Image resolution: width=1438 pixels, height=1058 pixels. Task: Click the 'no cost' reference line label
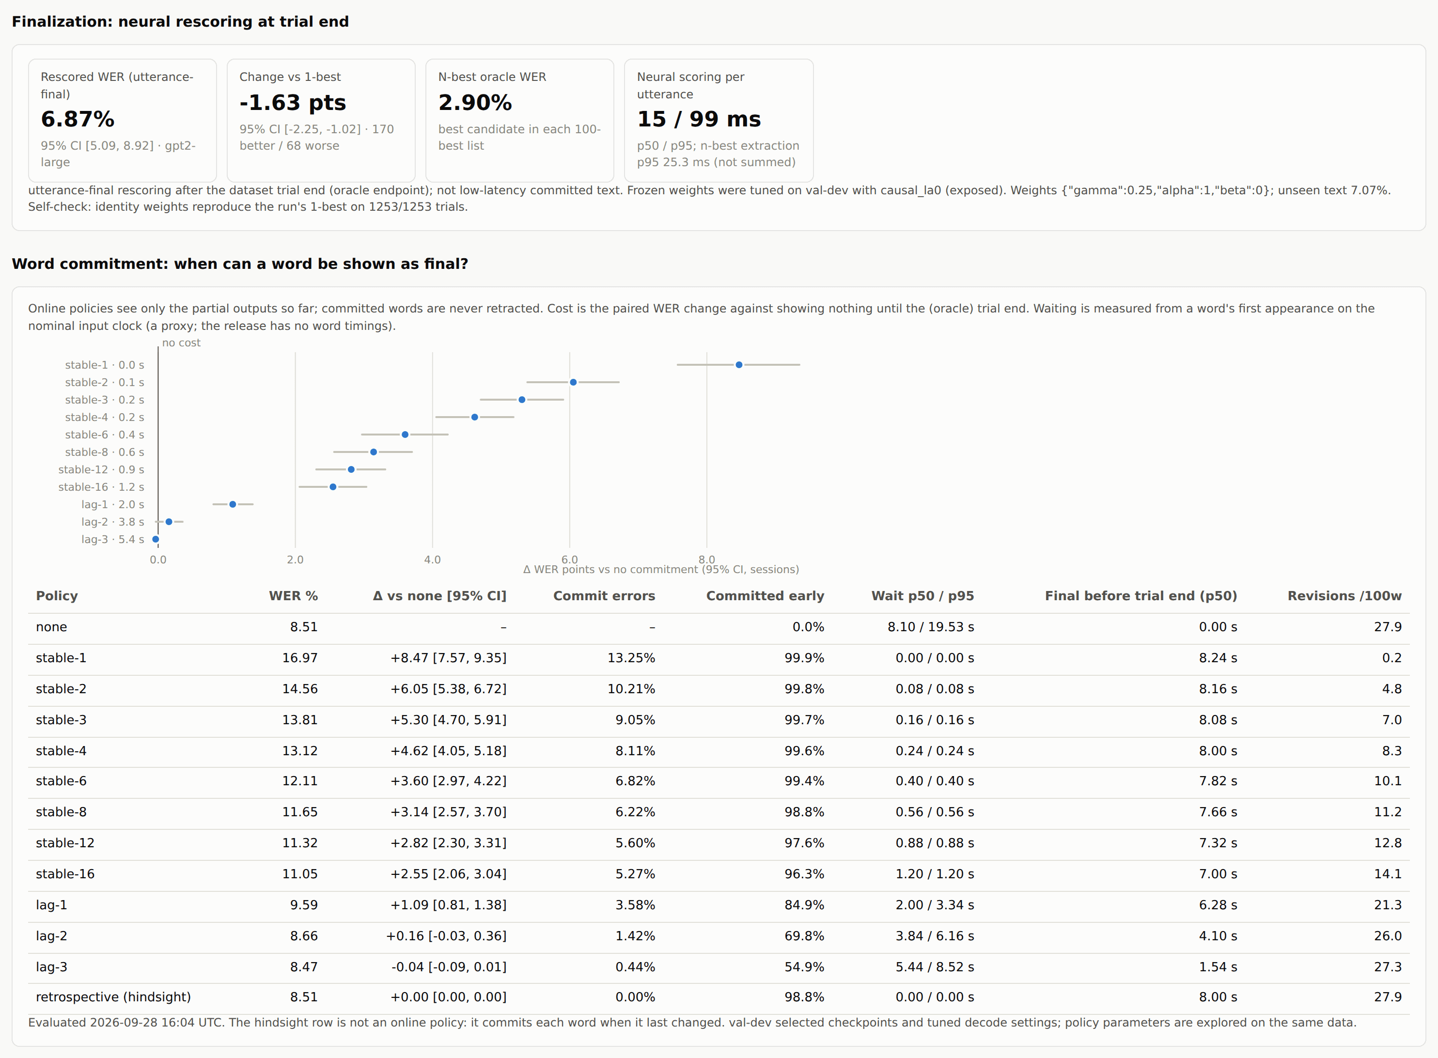point(181,342)
